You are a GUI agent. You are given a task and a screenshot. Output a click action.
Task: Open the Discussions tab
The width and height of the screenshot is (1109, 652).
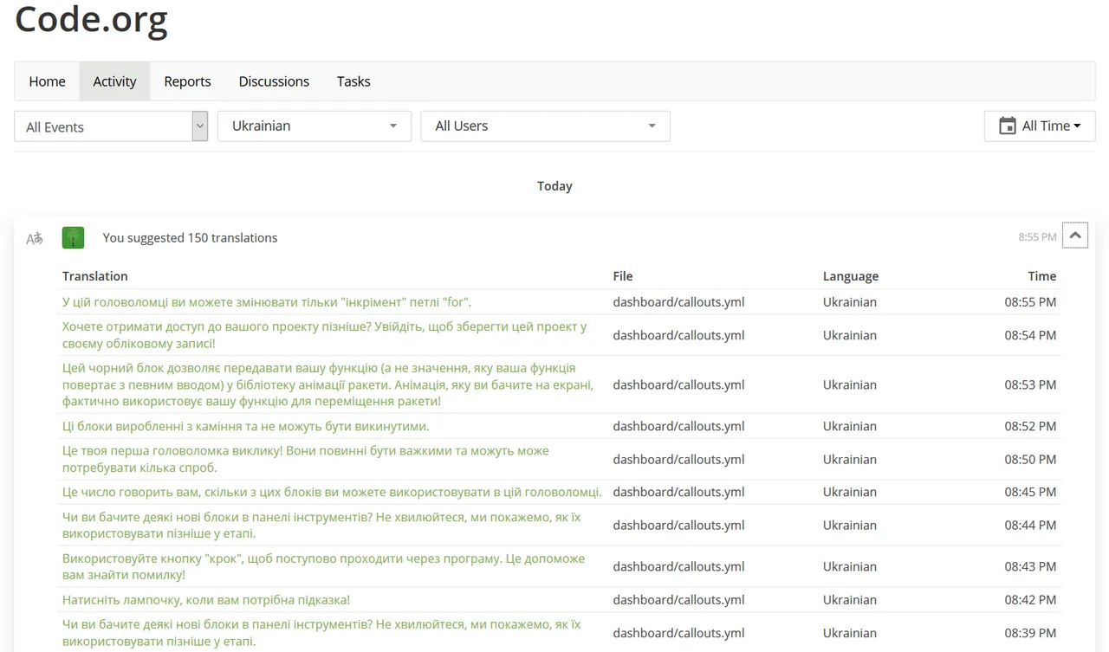(274, 81)
